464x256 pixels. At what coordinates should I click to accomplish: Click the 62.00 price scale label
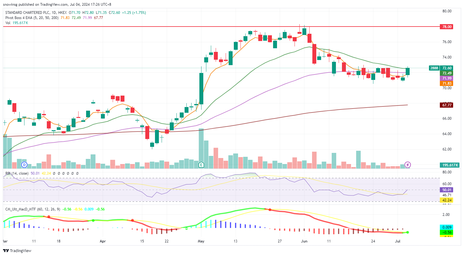pos(447,149)
